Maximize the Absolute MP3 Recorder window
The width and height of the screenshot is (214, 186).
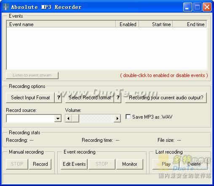coord(197,7)
